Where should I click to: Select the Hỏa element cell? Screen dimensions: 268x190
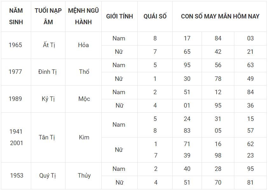click(83, 45)
